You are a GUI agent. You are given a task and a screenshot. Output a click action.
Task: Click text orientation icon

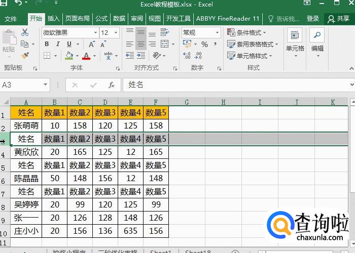pyautogui.click(x=157, y=55)
